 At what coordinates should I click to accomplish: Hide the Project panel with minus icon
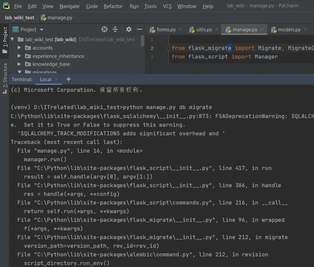(139, 29)
